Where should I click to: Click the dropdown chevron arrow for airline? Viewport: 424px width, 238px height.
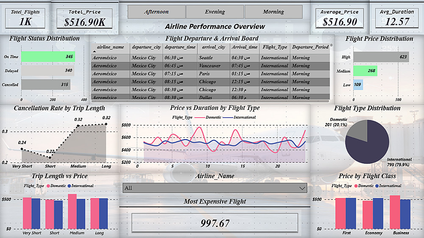coord(302,188)
